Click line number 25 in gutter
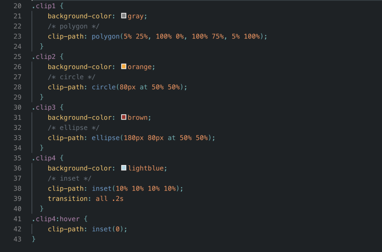382x252 pixels. [x=17, y=57]
